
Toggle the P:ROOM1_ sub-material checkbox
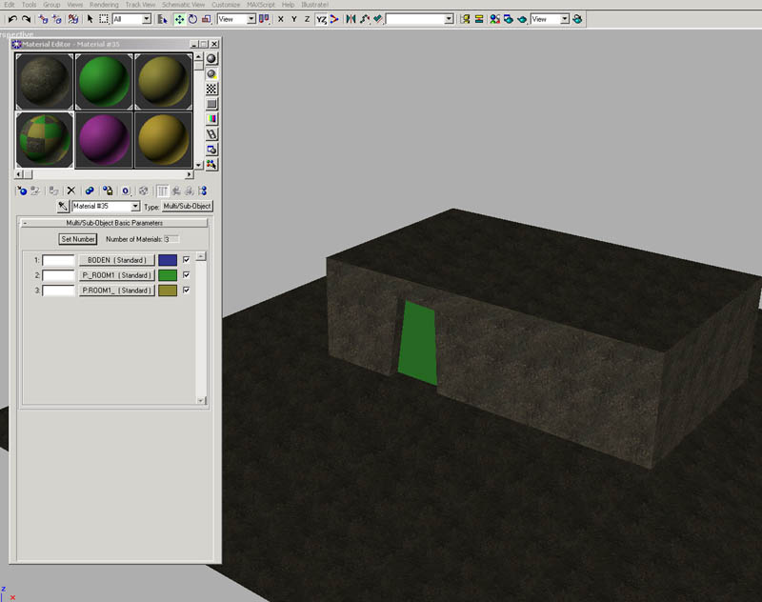click(x=187, y=290)
